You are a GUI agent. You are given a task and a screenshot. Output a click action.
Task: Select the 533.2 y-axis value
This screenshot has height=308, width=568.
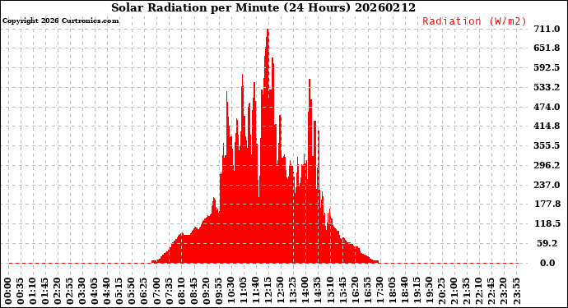547,87
